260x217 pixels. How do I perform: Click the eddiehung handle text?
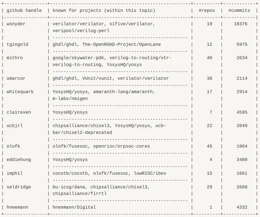(x=19, y=160)
